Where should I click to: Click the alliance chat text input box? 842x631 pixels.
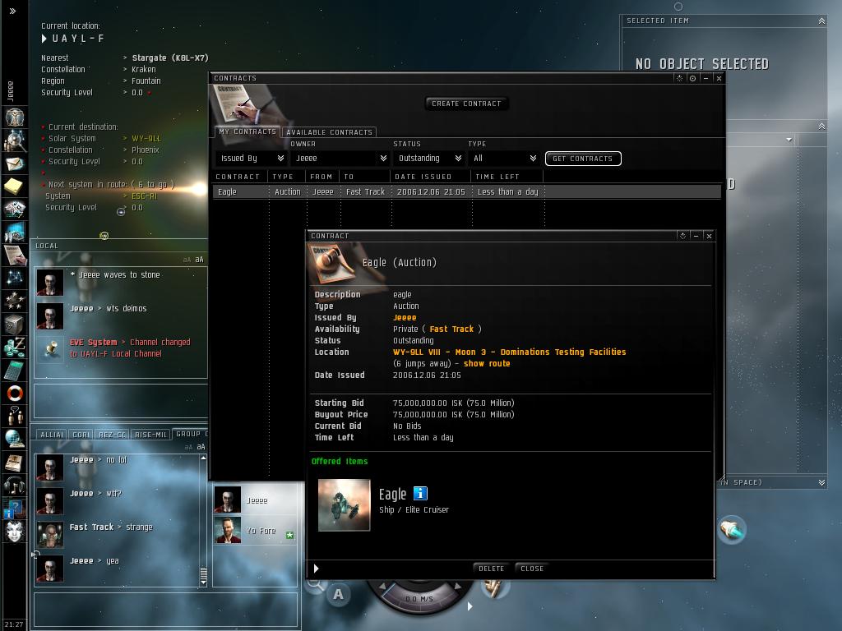165,609
